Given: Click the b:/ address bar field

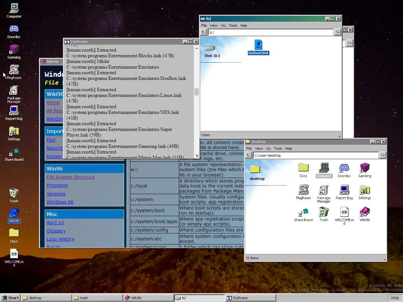Looking at the screenshot, I should 271,32.
